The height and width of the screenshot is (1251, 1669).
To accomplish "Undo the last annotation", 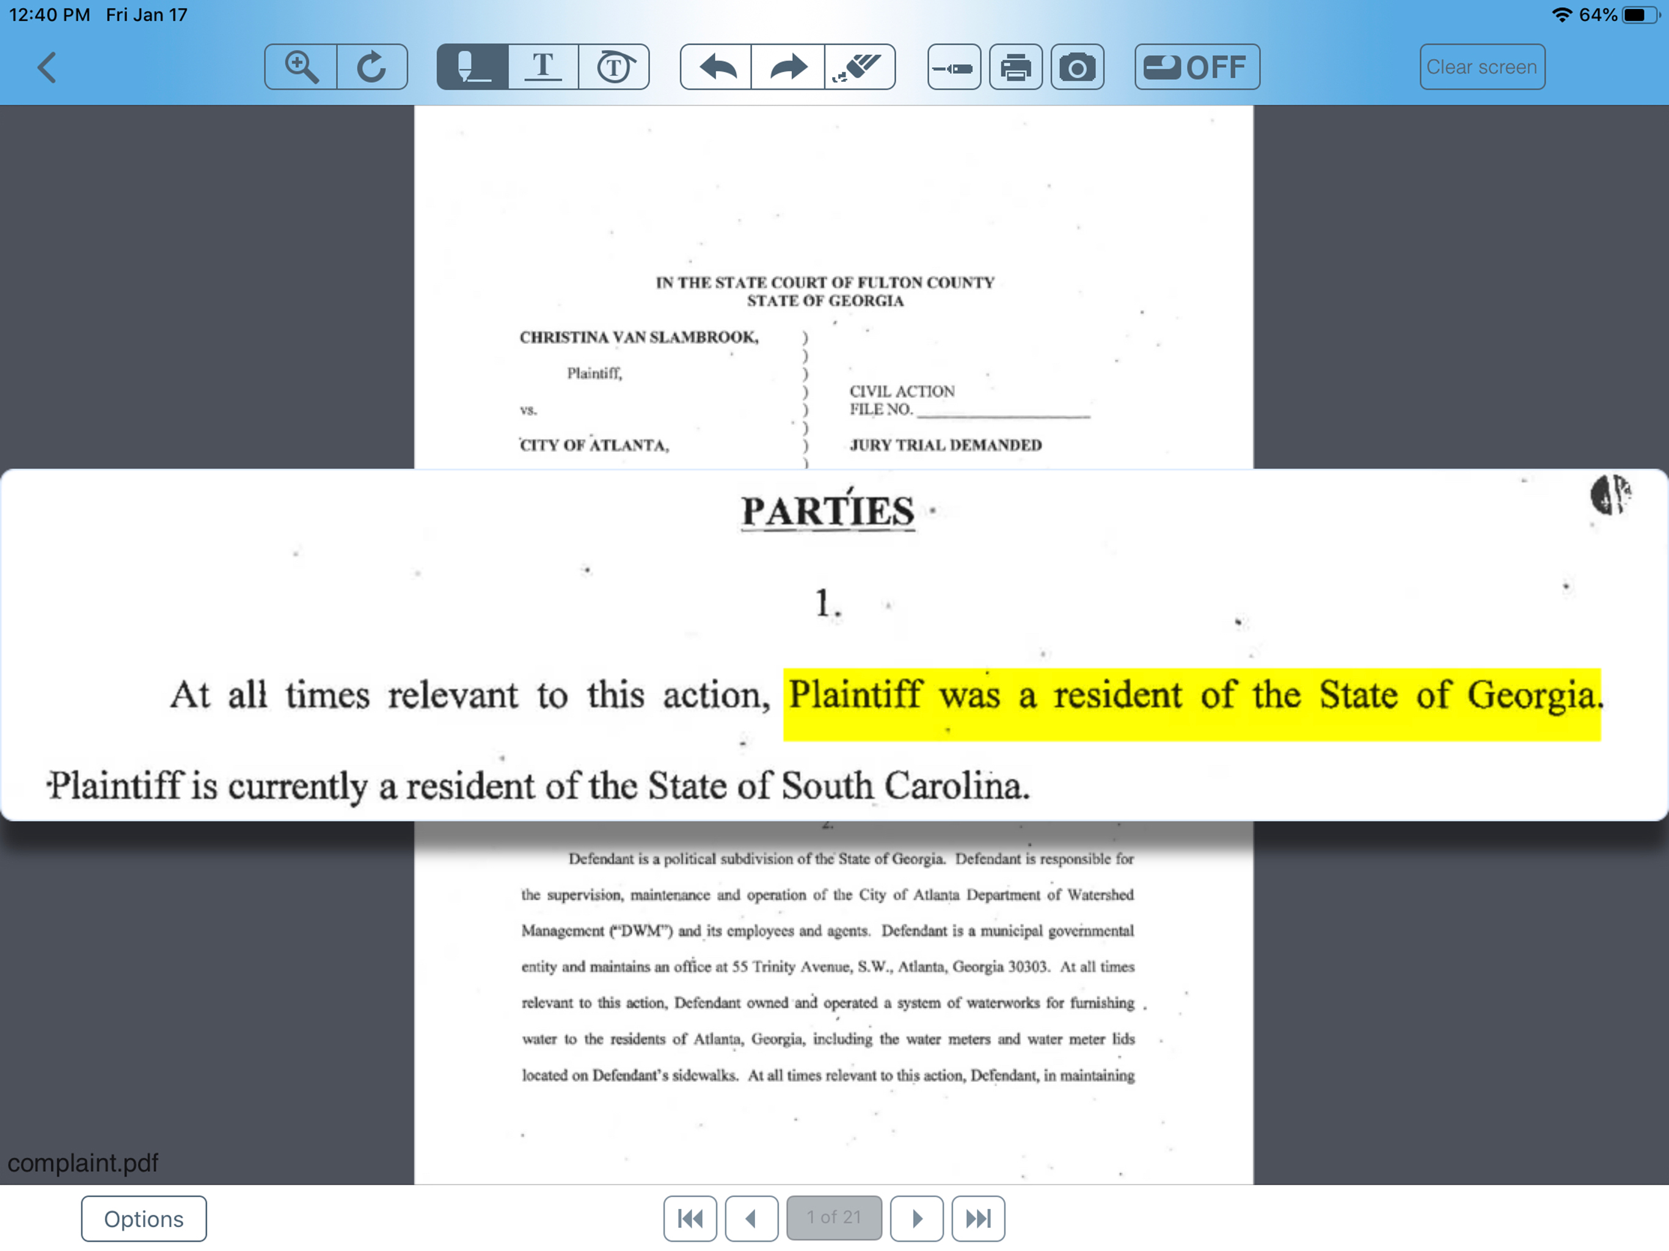I will (x=717, y=67).
